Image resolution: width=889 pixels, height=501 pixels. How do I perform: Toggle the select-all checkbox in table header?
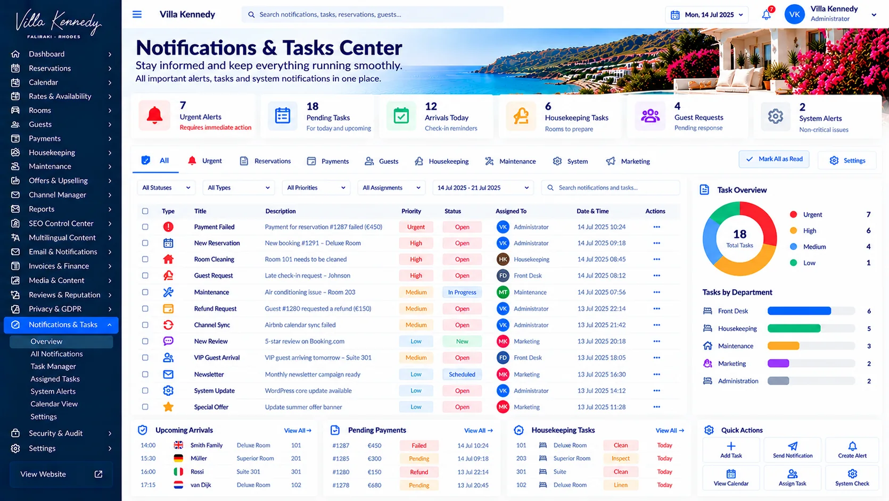click(x=145, y=211)
